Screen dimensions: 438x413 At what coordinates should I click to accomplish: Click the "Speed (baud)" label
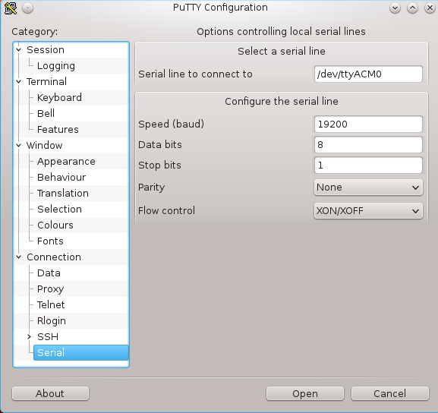[171, 124]
